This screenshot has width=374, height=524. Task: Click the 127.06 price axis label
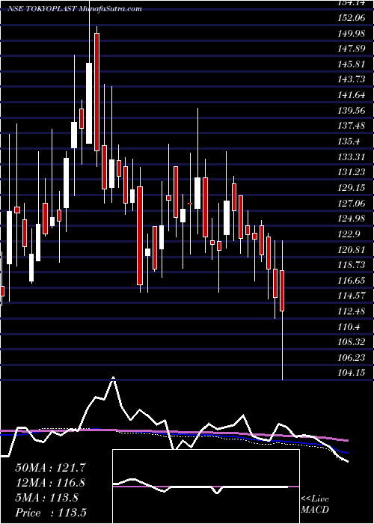(x=351, y=204)
